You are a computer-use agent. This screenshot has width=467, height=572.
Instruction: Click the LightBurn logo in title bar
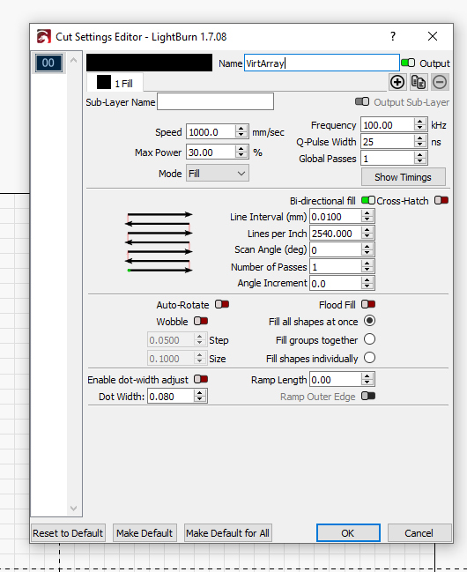tap(44, 37)
